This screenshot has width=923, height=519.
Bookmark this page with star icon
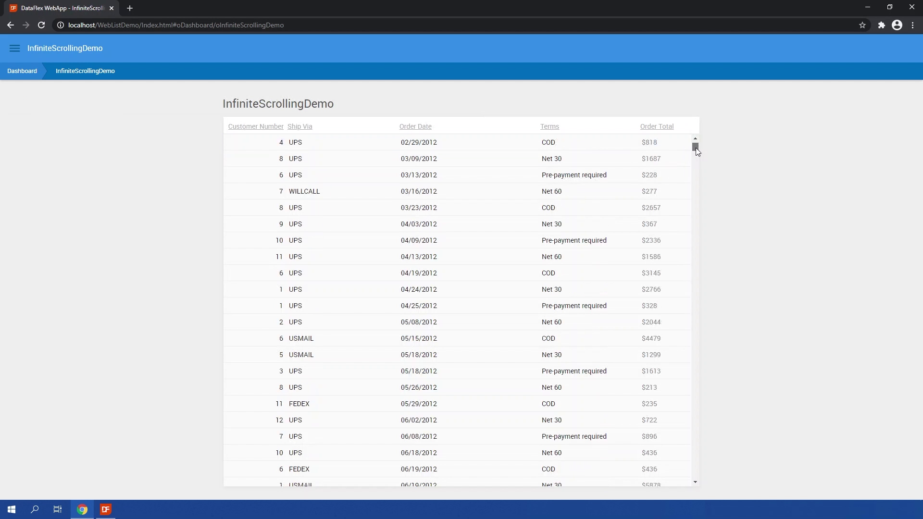tap(862, 25)
